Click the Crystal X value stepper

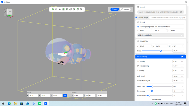151,31
